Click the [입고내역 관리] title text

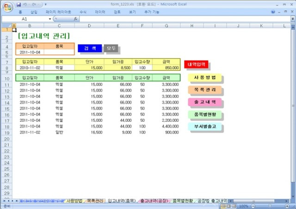(44, 36)
